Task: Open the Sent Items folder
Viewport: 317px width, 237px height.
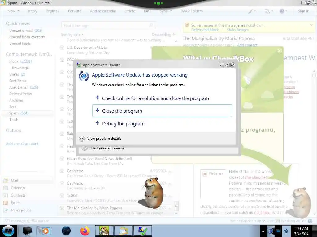Action: pos(18,81)
